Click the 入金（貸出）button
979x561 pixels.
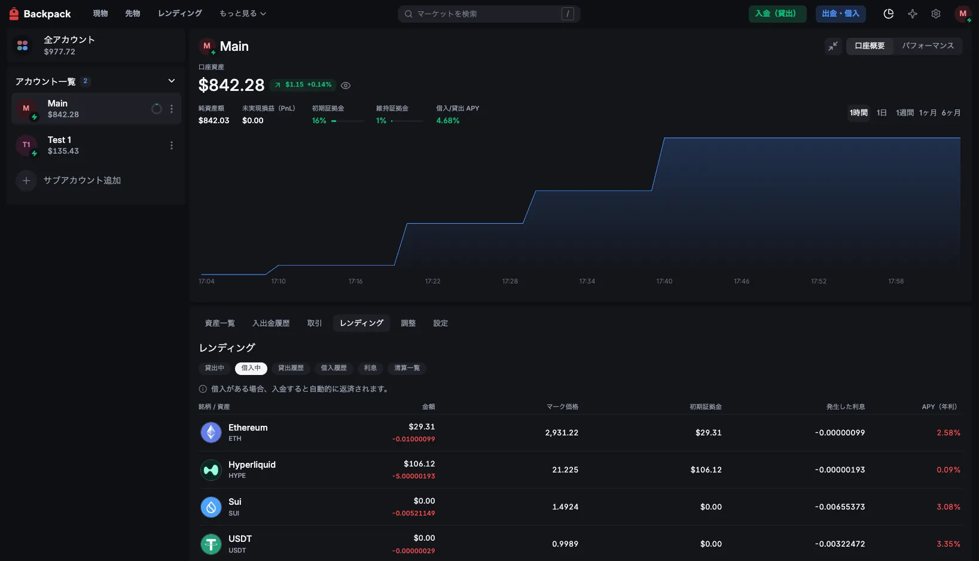coord(776,14)
